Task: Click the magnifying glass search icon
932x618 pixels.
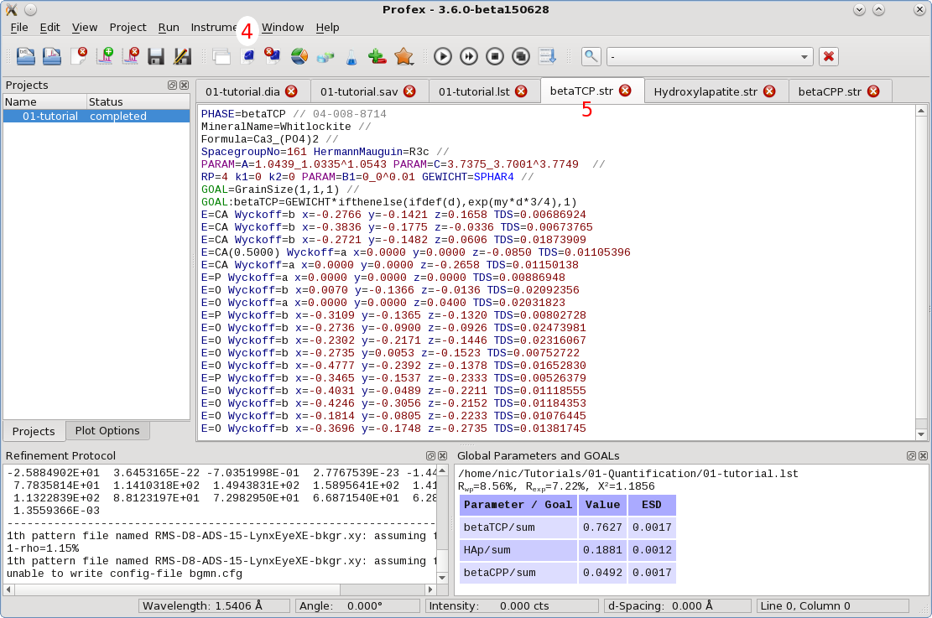Action: pyautogui.click(x=591, y=56)
